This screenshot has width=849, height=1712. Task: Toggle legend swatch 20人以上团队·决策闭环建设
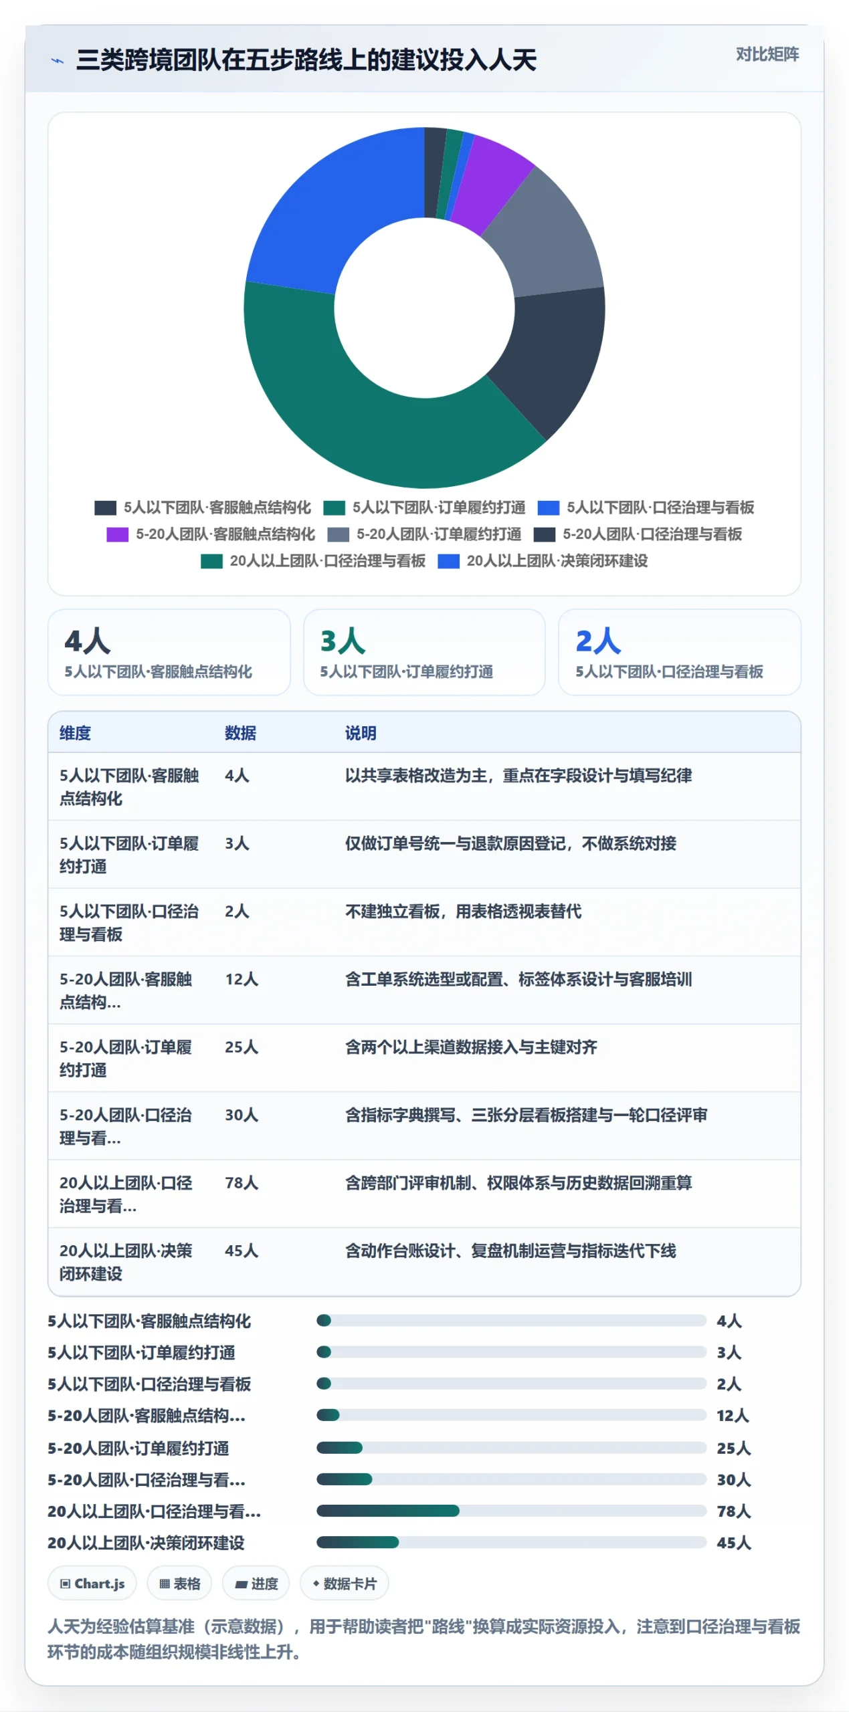pyautogui.click(x=448, y=561)
